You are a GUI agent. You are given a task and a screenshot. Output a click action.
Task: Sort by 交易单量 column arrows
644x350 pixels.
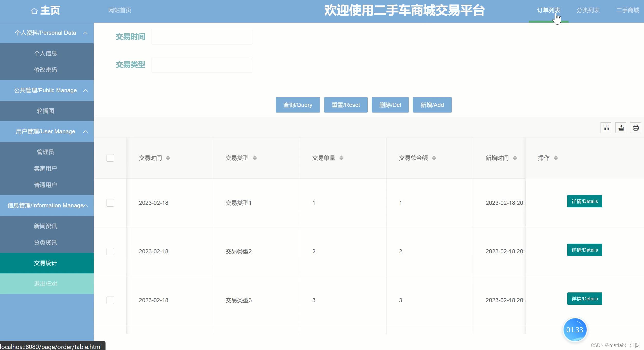click(x=341, y=158)
